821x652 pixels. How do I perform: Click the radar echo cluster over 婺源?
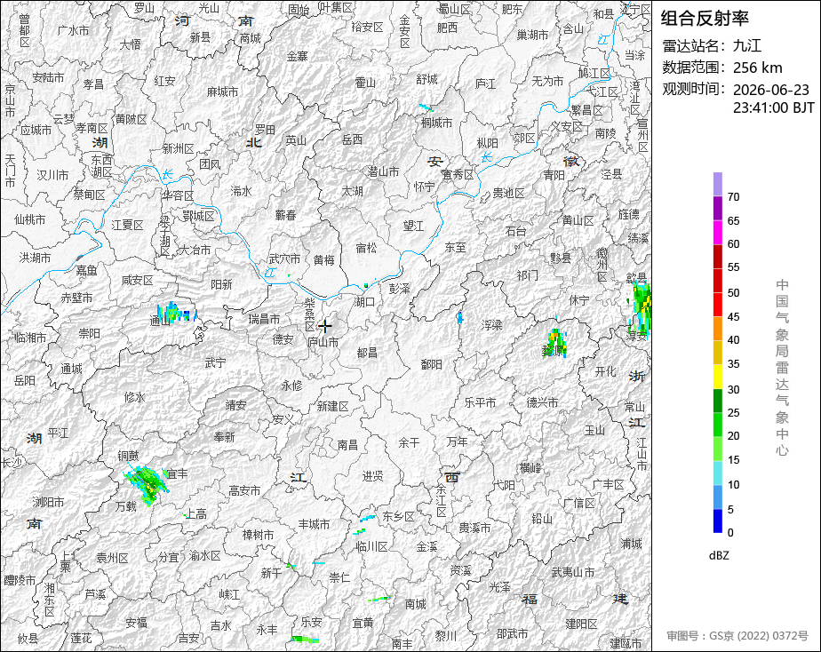556,343
